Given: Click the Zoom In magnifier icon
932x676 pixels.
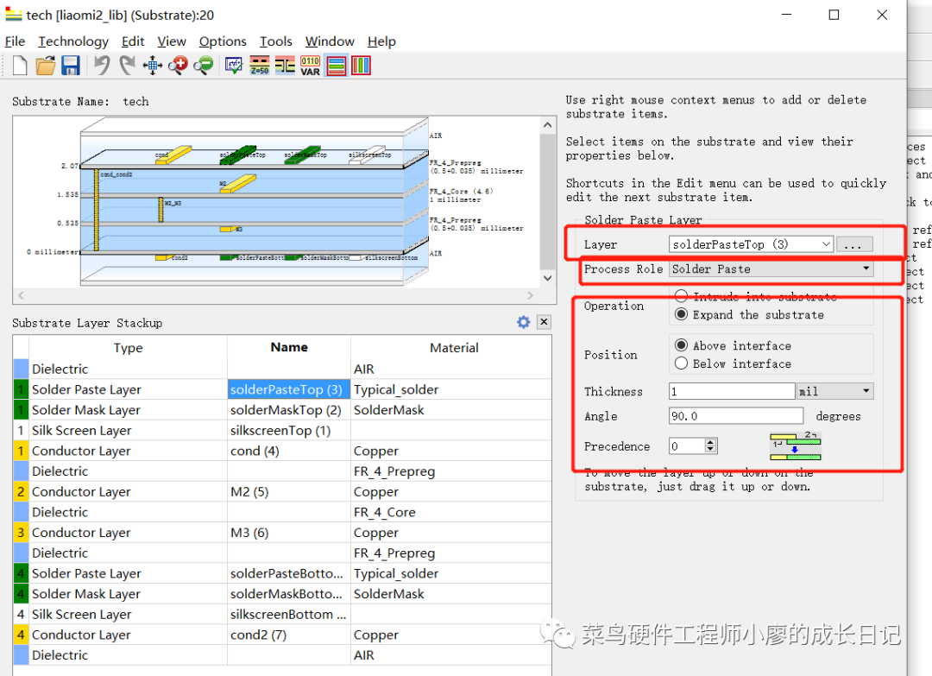Looking at the screenshot, I should pyautogui.click(x=179, y=66).
